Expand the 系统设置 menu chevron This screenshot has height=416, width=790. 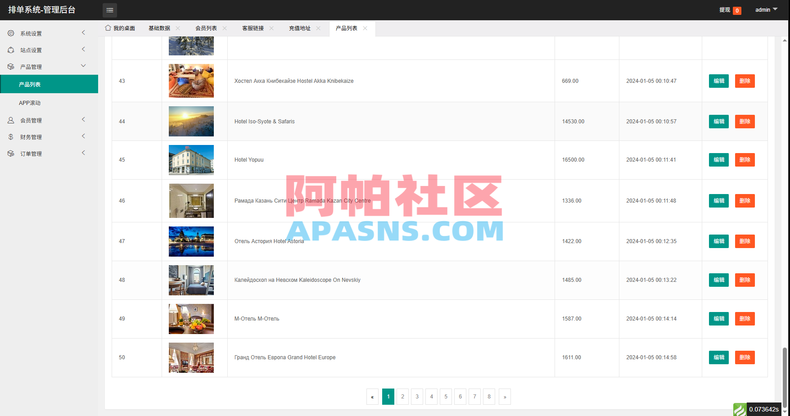coord(83,32)
